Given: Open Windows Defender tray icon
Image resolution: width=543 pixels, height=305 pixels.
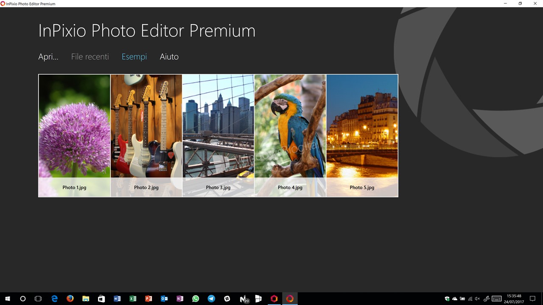Looking at the screenshot, I should click(447, 299).
